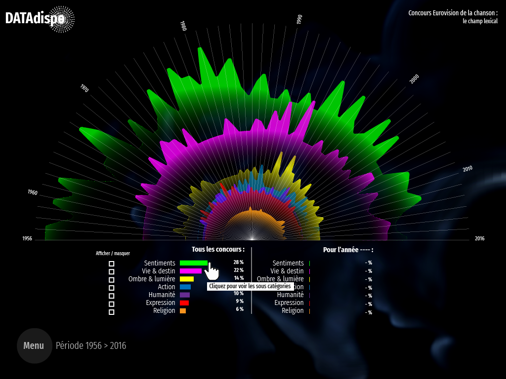Click the 1980 year marker

183,26
